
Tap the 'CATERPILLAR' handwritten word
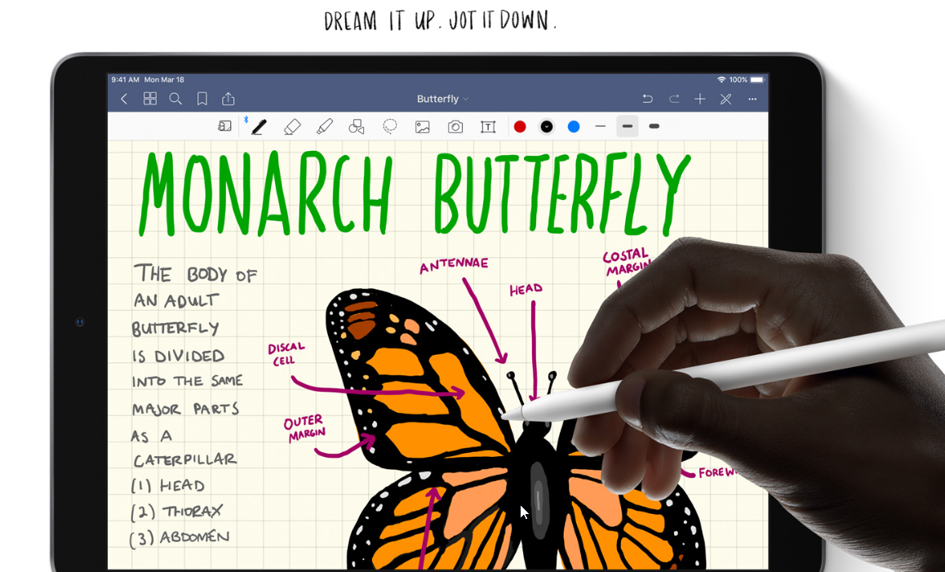pos(185,460)
